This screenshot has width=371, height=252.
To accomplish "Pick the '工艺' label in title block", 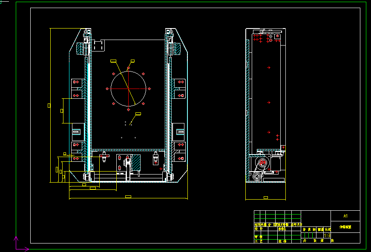I will [x=259, y=241].
